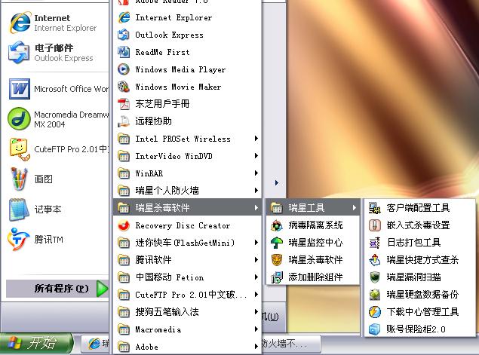Select highlighted 瑞星杀毒软件 folder
This screenshot has width=479, height=355.
[x=187, y=208]
